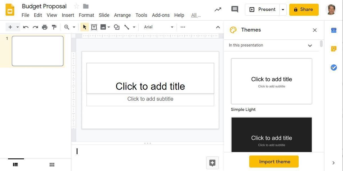Image resolution: width=343 pixels, height=171 pixels.
Task: Open the Arial font dropdown
Action: (x=159, y=27)
